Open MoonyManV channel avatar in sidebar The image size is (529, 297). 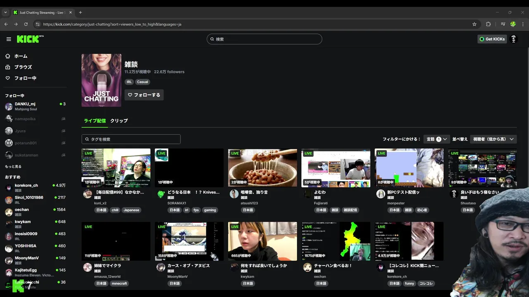click(x=9, y=261)
